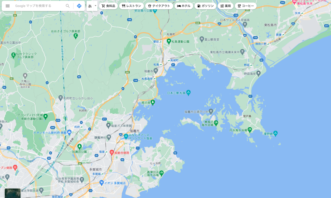331x198 pixels.
Task: Click the グランディ21 park marker
Action: (46, 116)
